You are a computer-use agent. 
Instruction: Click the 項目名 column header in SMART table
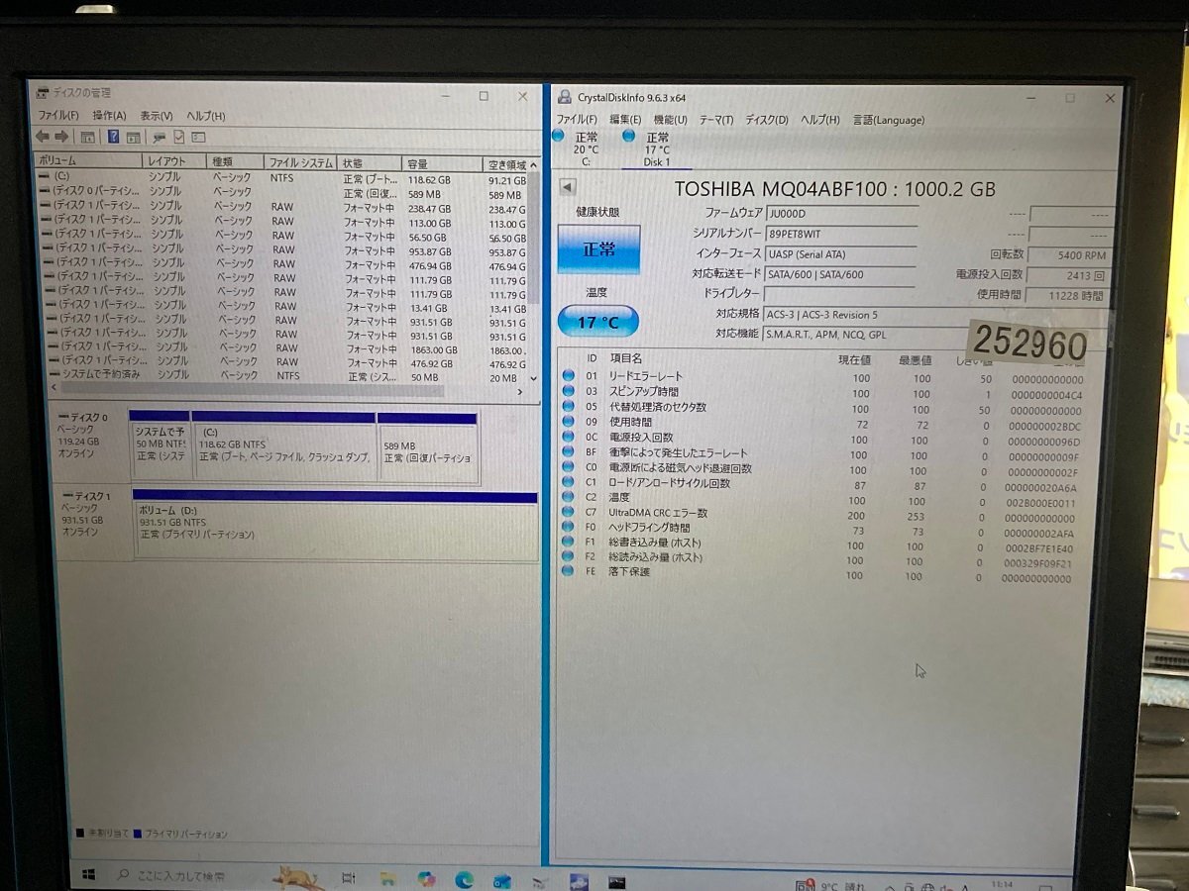(x=626, y=358)
